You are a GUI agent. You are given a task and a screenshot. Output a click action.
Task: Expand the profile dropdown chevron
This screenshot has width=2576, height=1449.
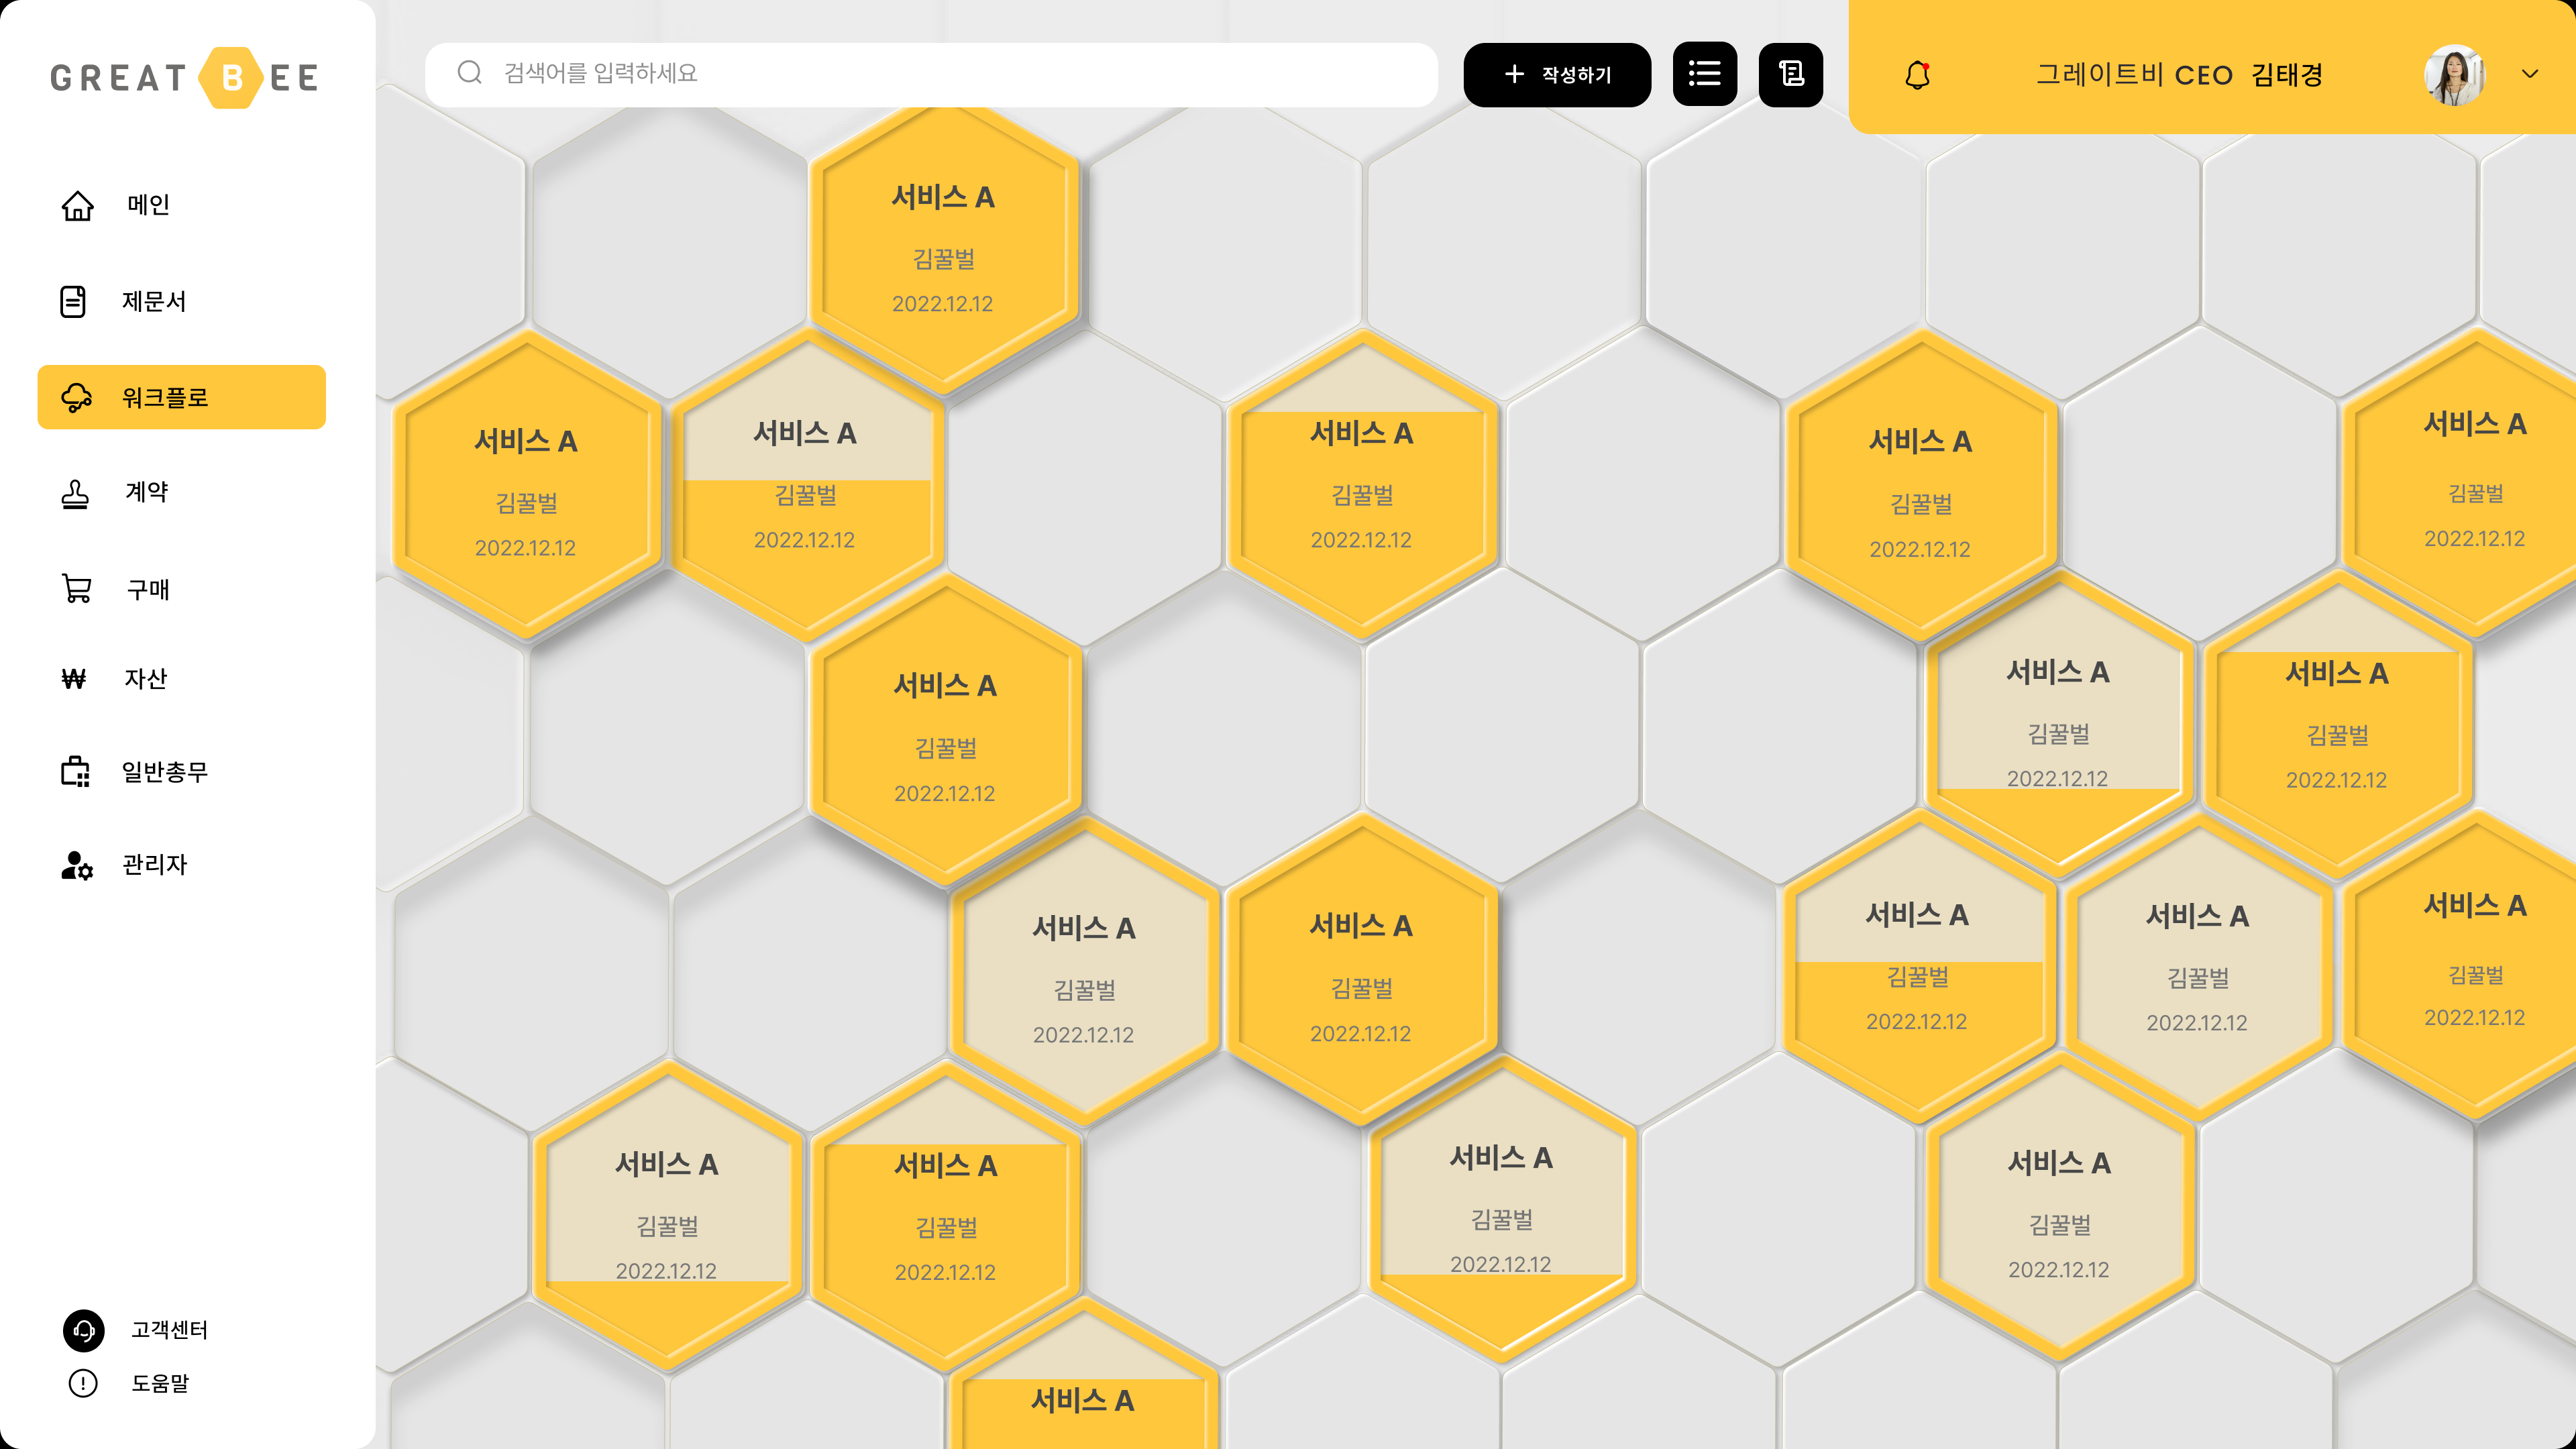[x=2530, y=74]
